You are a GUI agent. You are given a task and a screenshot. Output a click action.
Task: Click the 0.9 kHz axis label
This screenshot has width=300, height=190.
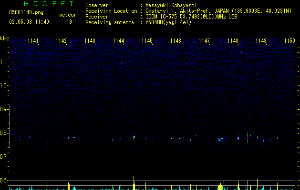[4, 109]
